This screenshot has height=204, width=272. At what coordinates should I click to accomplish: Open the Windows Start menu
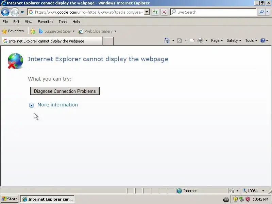(10, 199)
